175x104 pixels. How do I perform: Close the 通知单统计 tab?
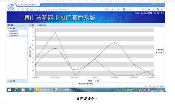[48, 25]
